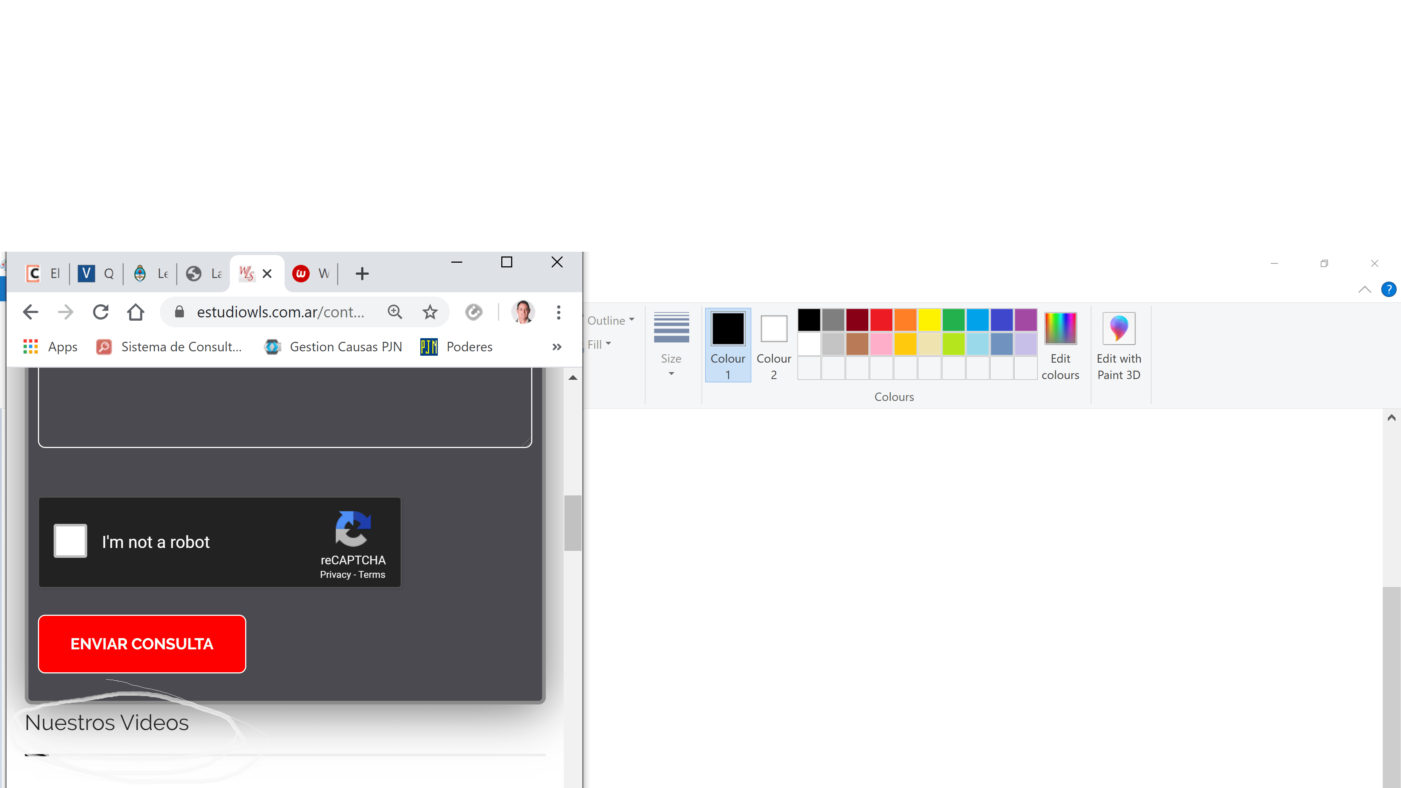Pick gold colour swatch
Image resolution: width=1401 pixels, height=788 pixels.
point(905,344)
